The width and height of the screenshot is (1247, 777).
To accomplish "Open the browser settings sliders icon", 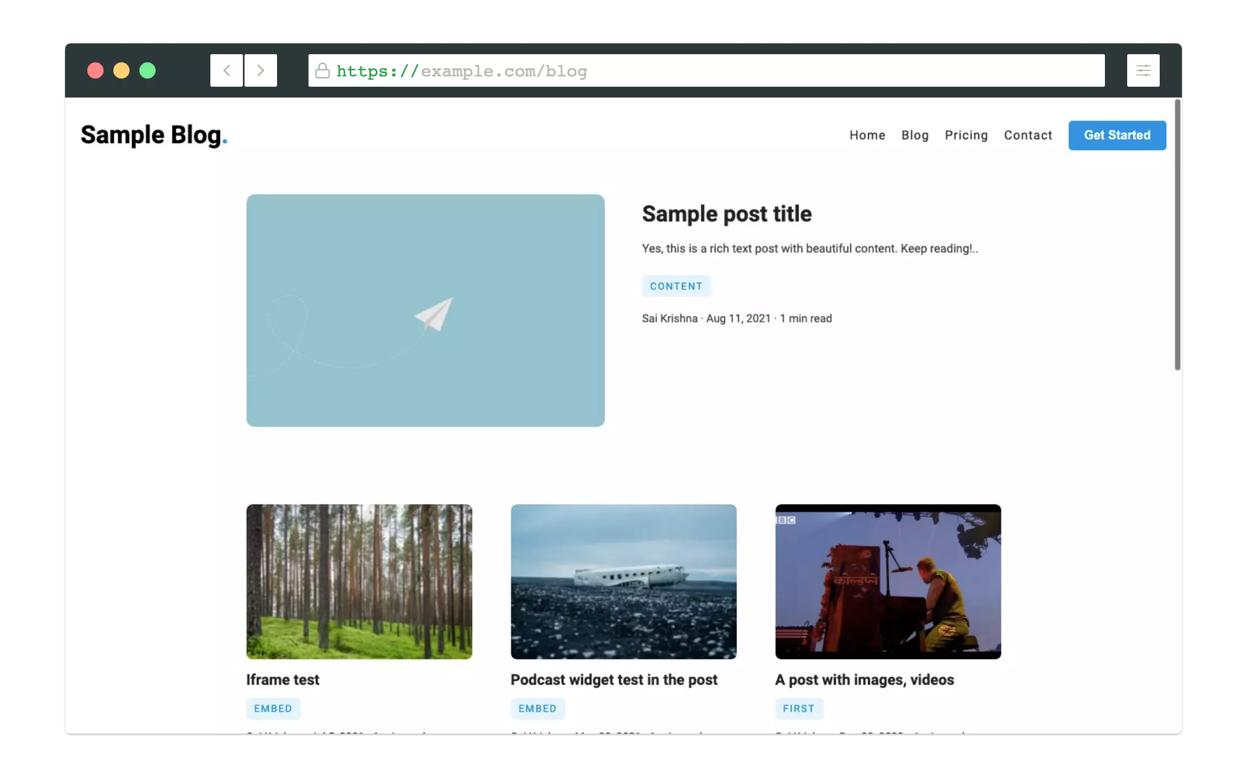I will point(1143,70).
